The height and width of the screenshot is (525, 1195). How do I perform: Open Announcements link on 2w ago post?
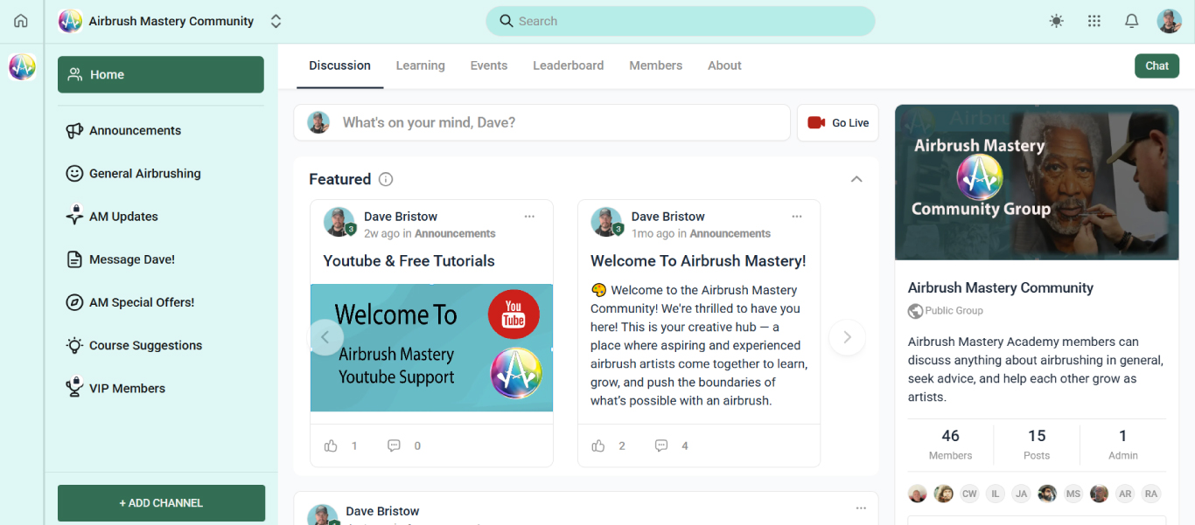(455, 233)
